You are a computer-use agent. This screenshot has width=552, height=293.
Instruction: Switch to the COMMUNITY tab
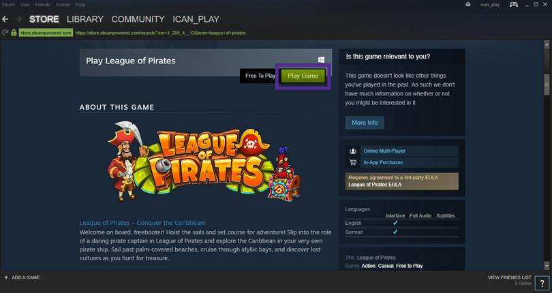click(x=138, y=19)
